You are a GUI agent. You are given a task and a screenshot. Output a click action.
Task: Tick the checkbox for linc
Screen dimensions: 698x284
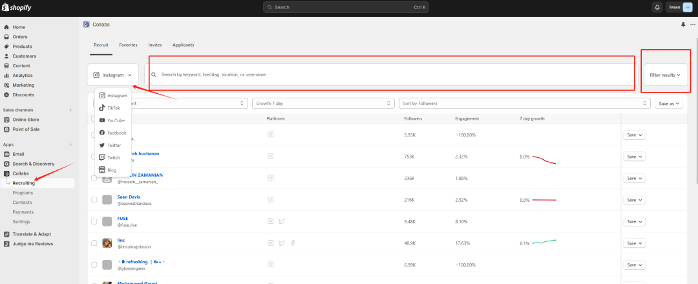pyautogui.click(x=94, y=243)
